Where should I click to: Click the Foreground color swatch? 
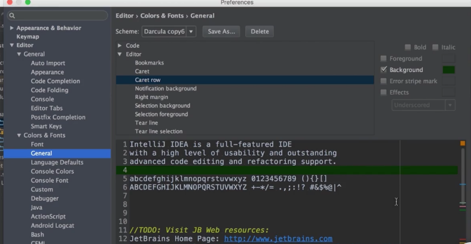448,59
